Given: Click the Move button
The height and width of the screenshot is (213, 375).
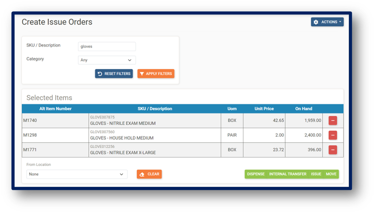Looking at the screenshot, I should pos(331,174).
